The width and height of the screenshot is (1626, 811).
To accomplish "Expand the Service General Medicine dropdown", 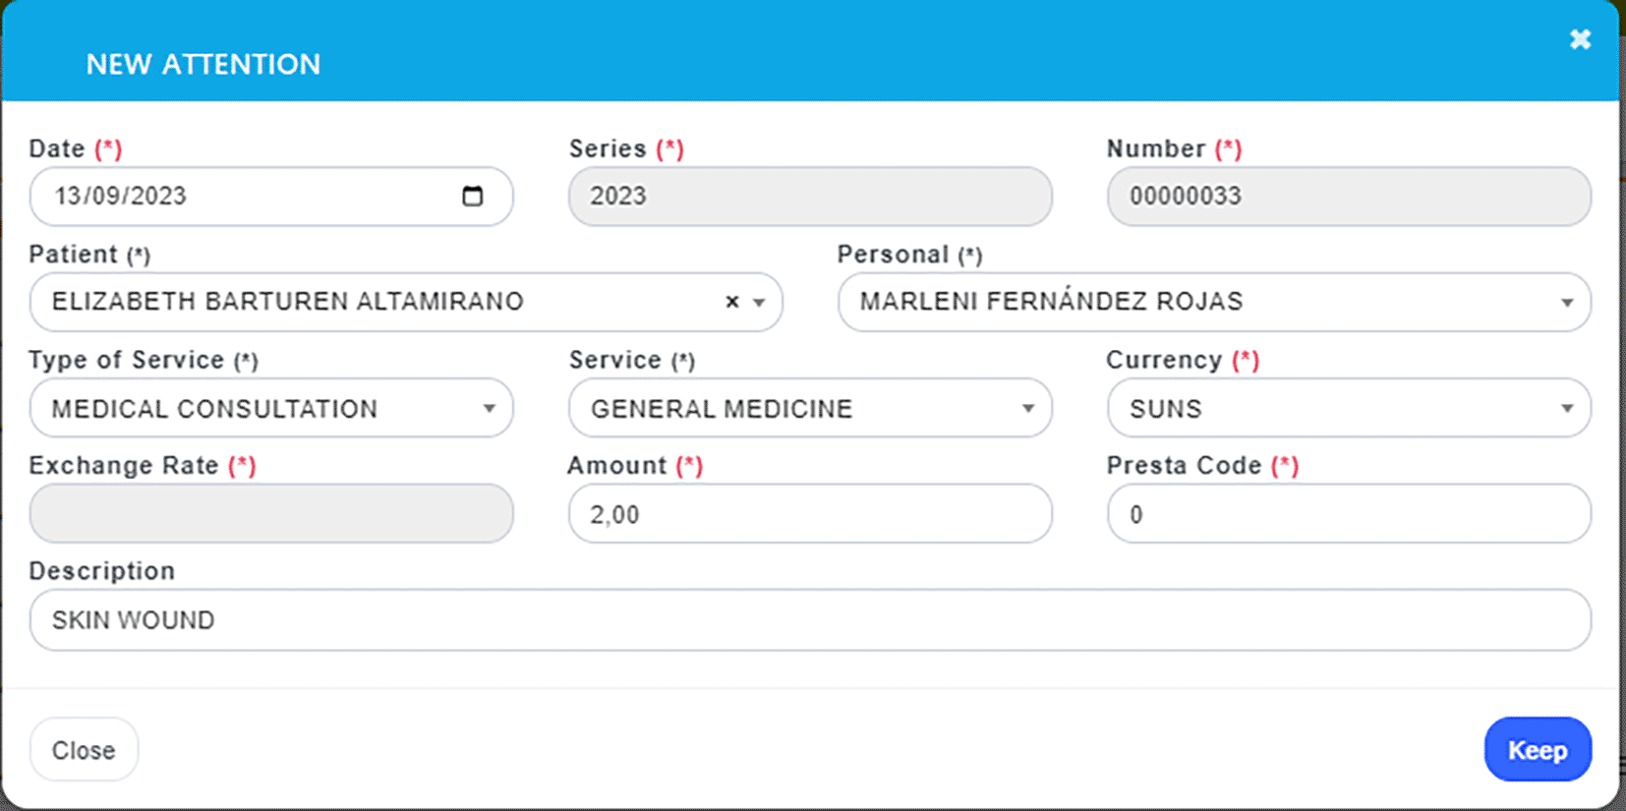I will (x=810, y=408).
